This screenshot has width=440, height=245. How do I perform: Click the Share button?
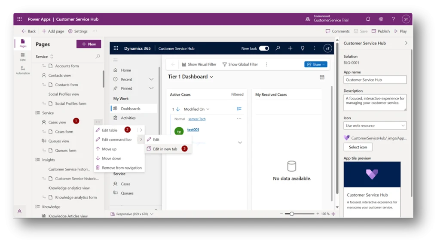click(x=316, y=64)
